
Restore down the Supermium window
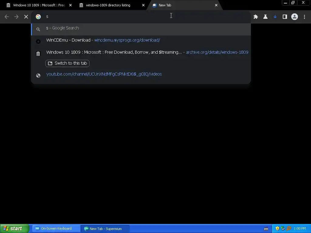coord(293,3)
